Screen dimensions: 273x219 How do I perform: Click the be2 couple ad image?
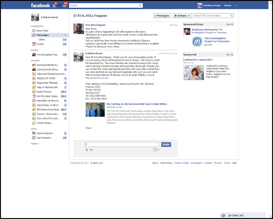pos(193,72)
